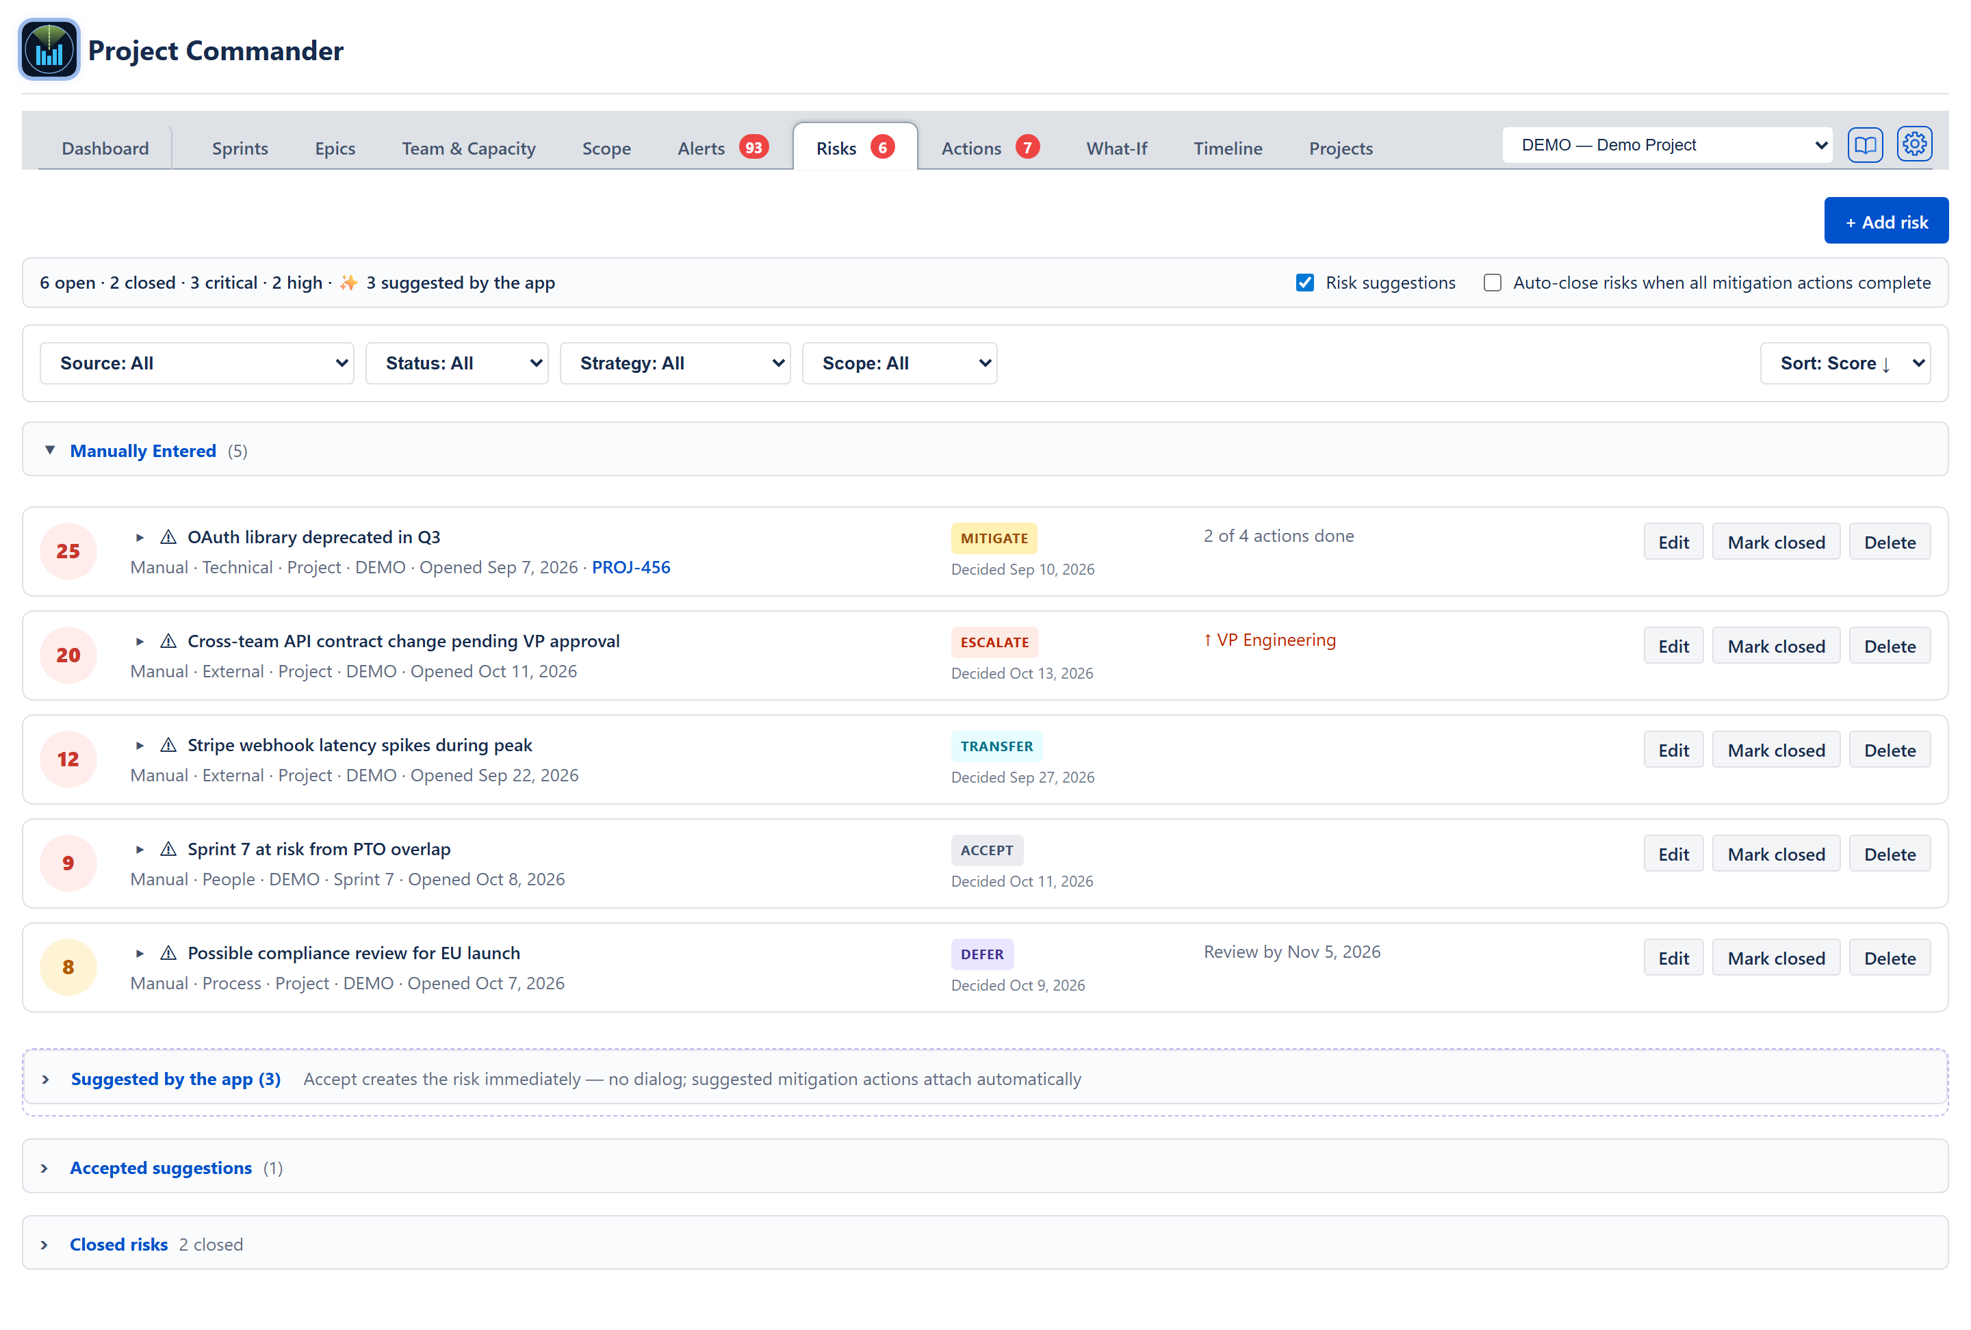Switch to the Dashboard tab
Screen dimensions: 1971x1330
(105, 148)
